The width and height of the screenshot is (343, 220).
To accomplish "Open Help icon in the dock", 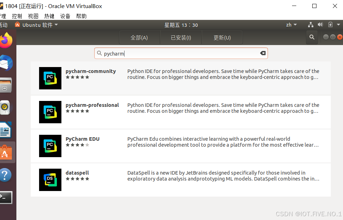I will click(x=6, y=175).
